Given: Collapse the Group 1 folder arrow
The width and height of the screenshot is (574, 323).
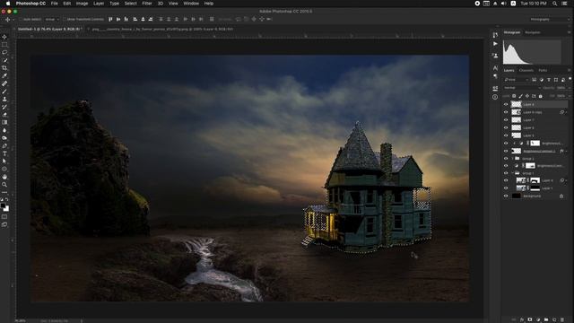Looking at the screenshot, I should click(x=512, y=173).
